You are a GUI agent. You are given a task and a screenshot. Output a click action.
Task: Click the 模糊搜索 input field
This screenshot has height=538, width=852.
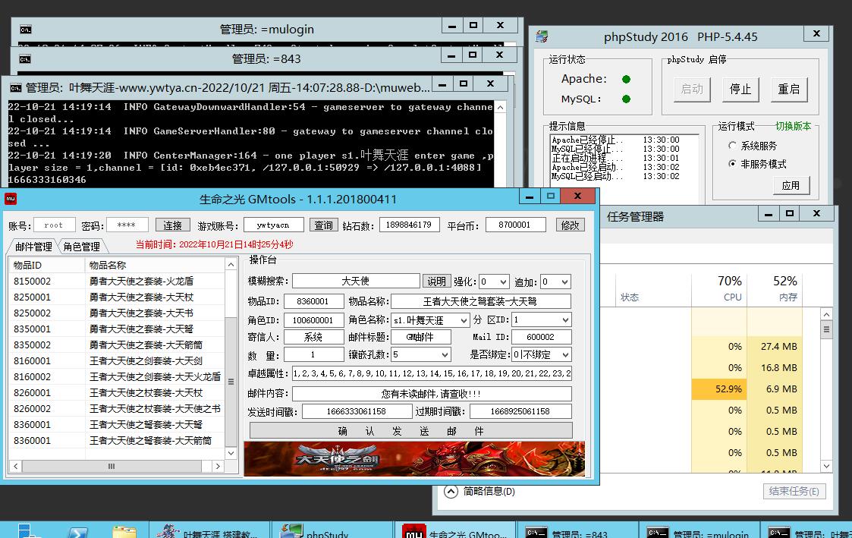pos(356,281)
